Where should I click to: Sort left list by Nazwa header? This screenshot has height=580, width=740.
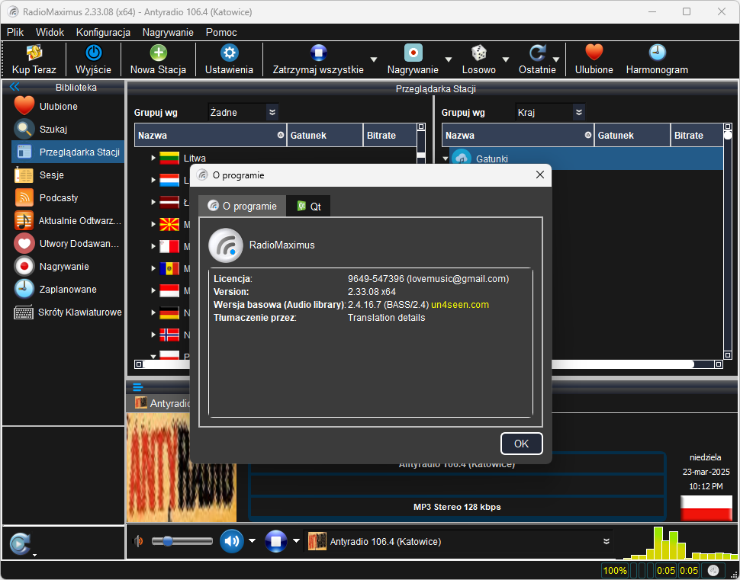(x=211, y=136)
